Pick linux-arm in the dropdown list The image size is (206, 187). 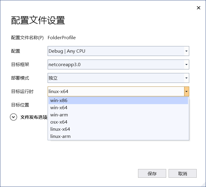(118, 136)
